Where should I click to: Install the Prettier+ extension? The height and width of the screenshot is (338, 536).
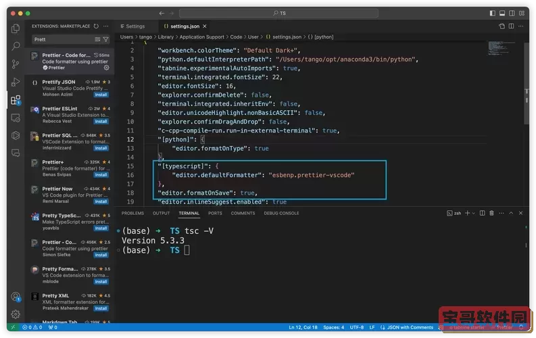(x=101, y=174)
